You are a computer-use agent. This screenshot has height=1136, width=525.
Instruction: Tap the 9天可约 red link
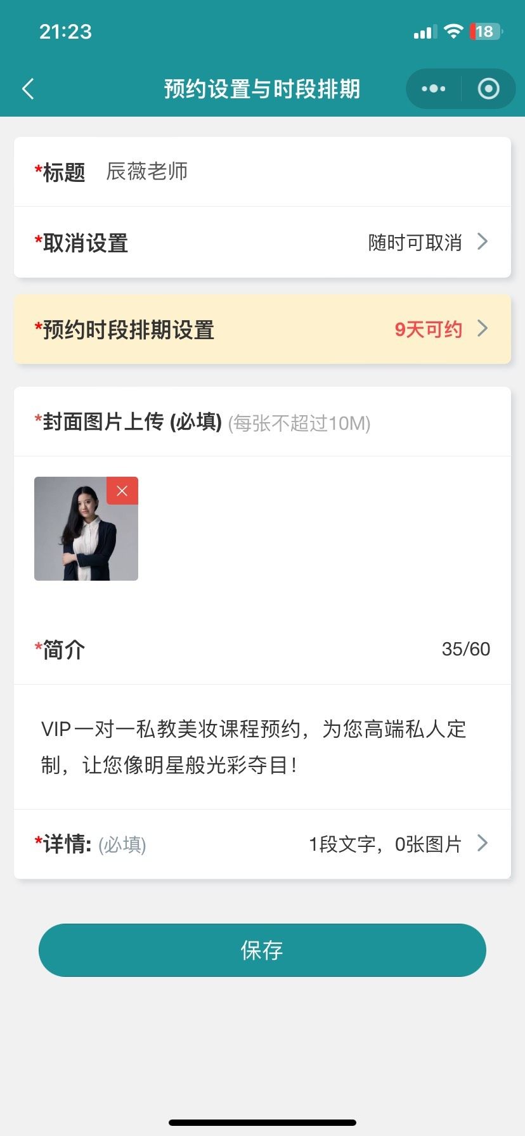[x=428, y=330]
